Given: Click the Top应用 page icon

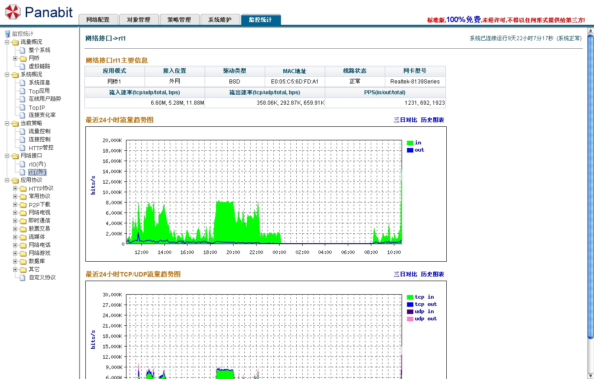Looking at the screenshot, I should pyautogui.click(x=23, y=91).
